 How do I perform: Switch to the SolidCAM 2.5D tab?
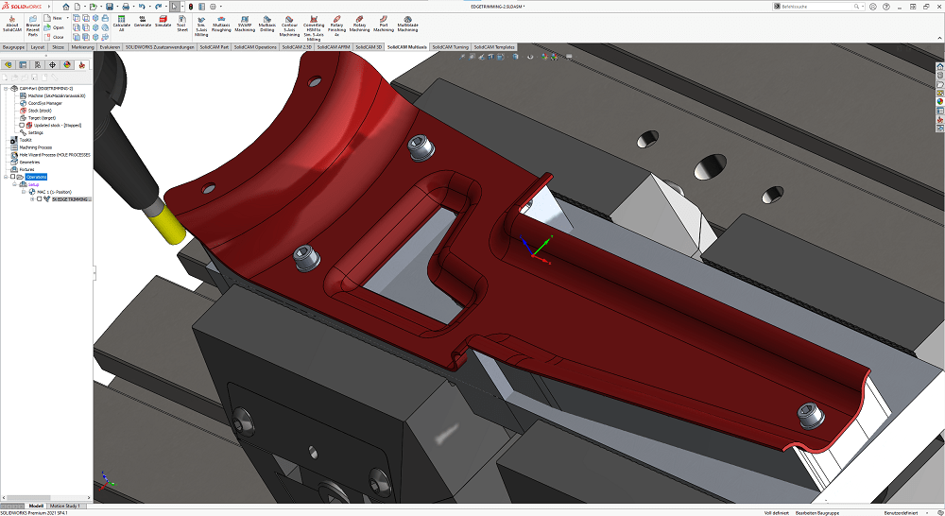pos(297,46)
